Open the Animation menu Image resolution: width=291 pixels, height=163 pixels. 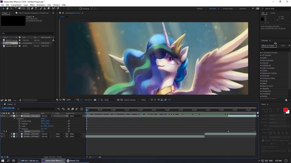(x=41, y=5)
